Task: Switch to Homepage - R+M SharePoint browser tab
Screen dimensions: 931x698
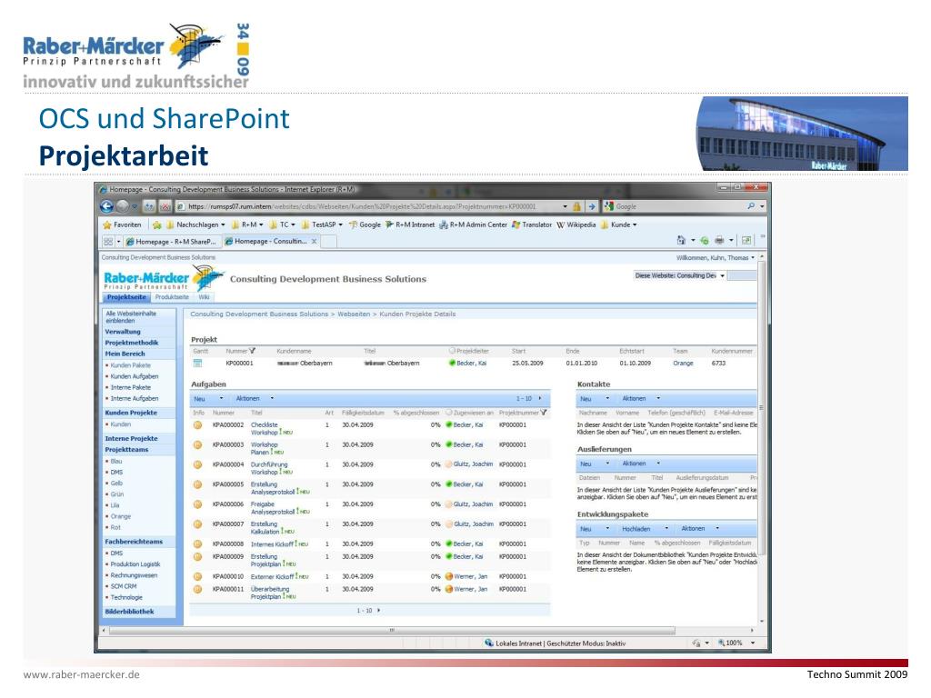Action: coord(171,242)
